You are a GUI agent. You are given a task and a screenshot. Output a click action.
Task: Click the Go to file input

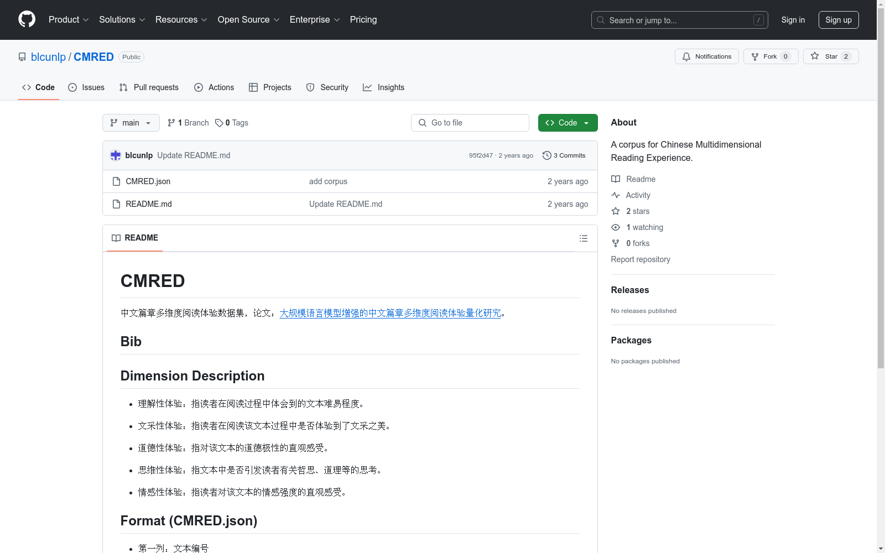coord(470,123)
